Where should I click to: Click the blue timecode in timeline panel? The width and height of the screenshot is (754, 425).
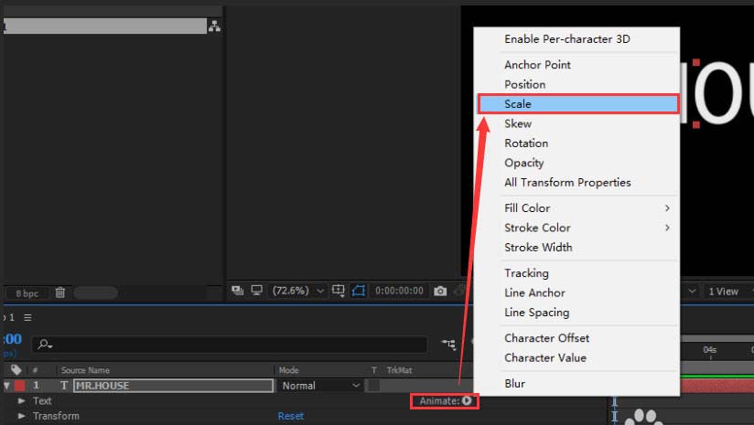[x=13, y=339]
